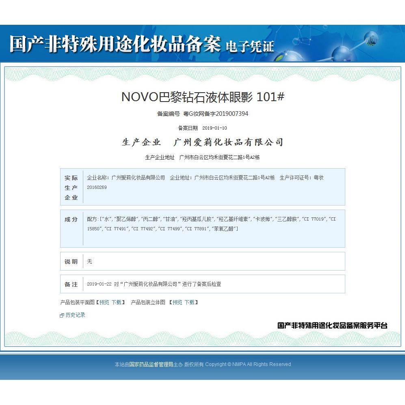Viewport: 405px width, 405px height.
Task: Preview the 产品包装立体图 3D packaging image
Action: (177, 302)
